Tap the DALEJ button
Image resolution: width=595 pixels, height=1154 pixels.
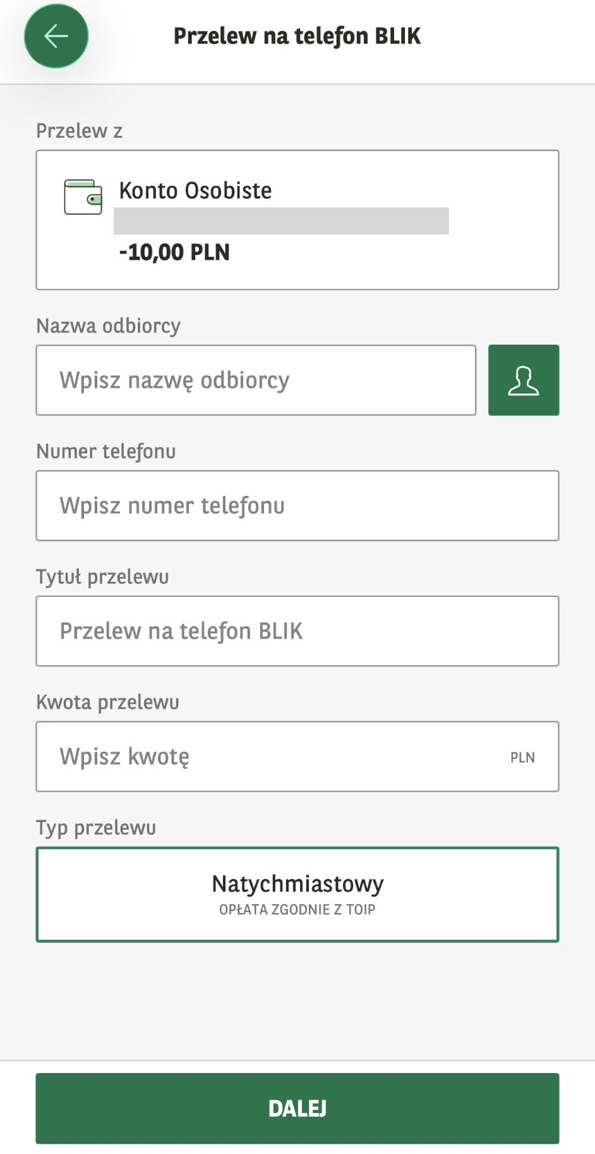tap(297, 1108)
